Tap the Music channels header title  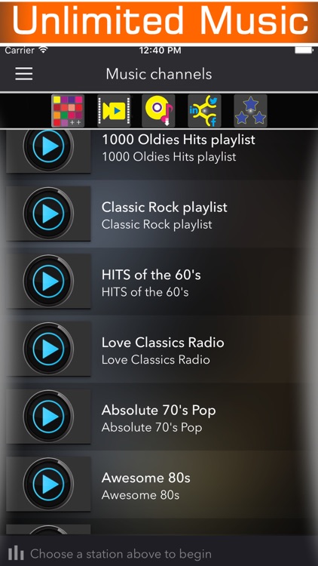tap(159, 74)
